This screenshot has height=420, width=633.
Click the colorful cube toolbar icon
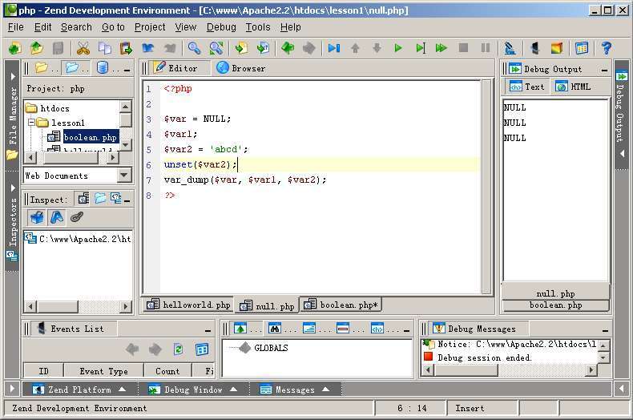click(x=556, y=48)
